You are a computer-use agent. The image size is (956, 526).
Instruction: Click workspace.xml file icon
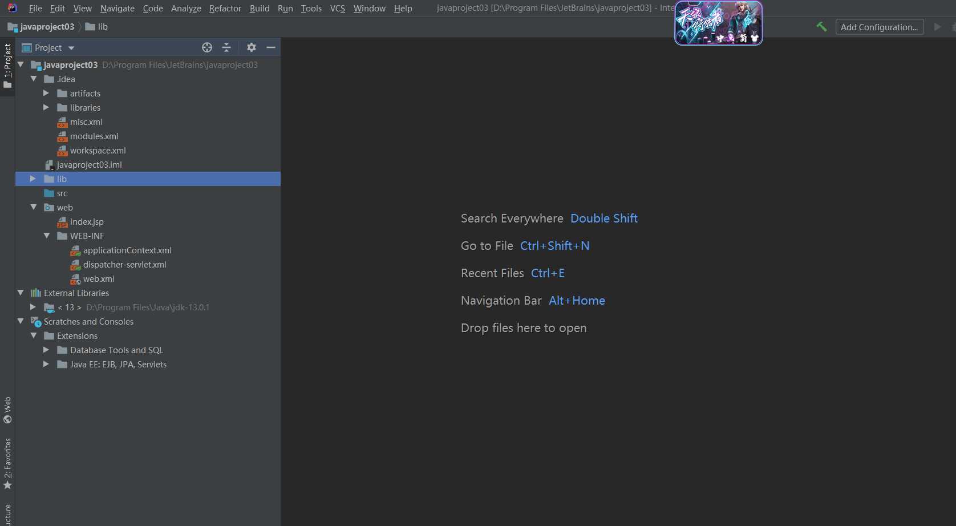(62, 151)
